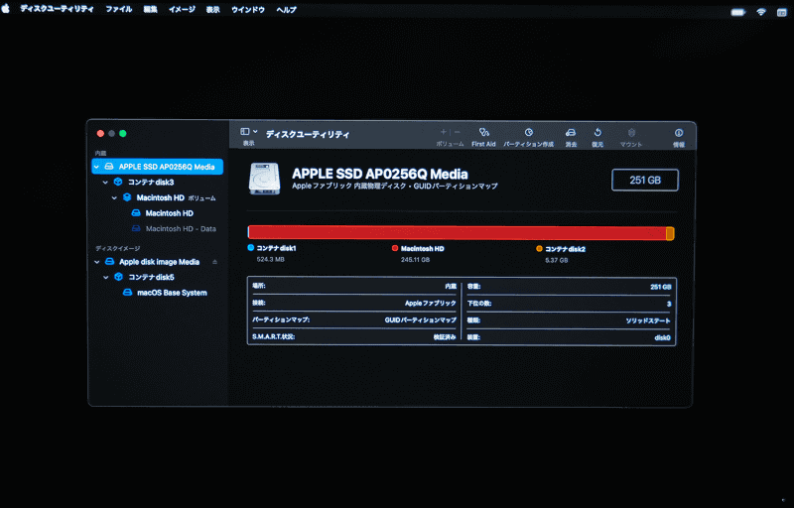Open the ウインドウ menu
Screen dimensions: 794x508
[248, 10]
